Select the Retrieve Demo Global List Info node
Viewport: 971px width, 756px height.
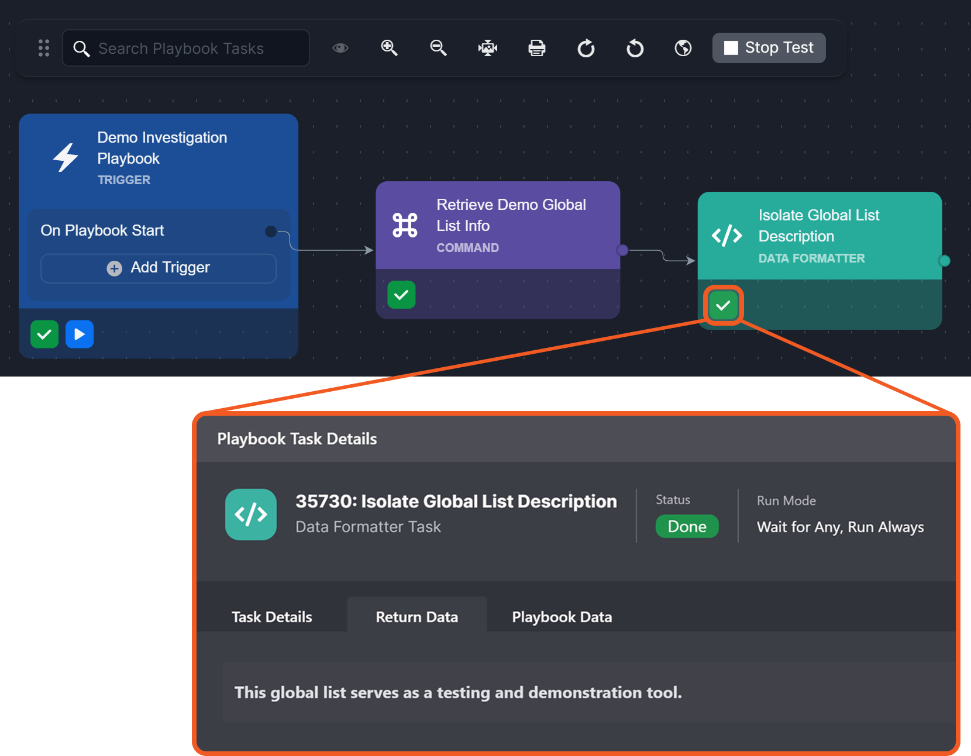(498, 226)
